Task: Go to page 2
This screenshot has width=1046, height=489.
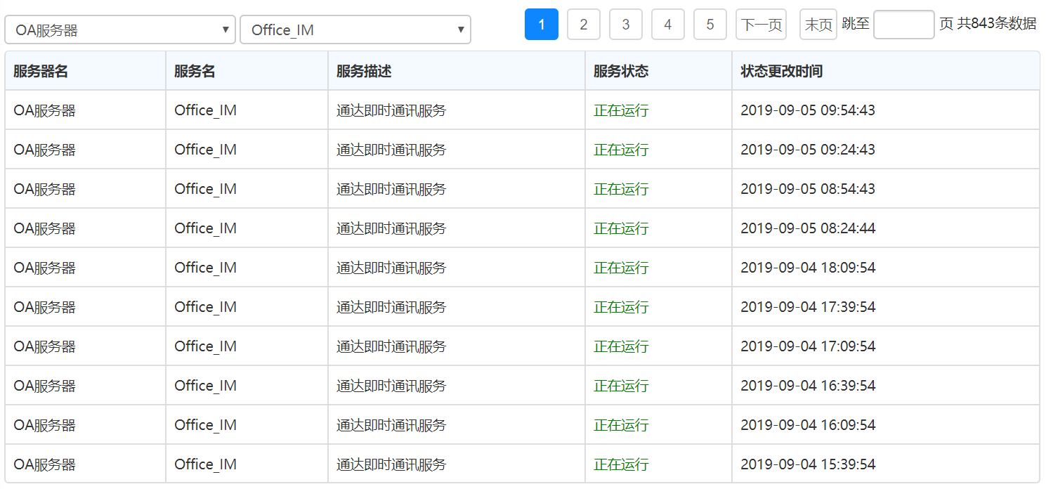Action: [583, 25]
